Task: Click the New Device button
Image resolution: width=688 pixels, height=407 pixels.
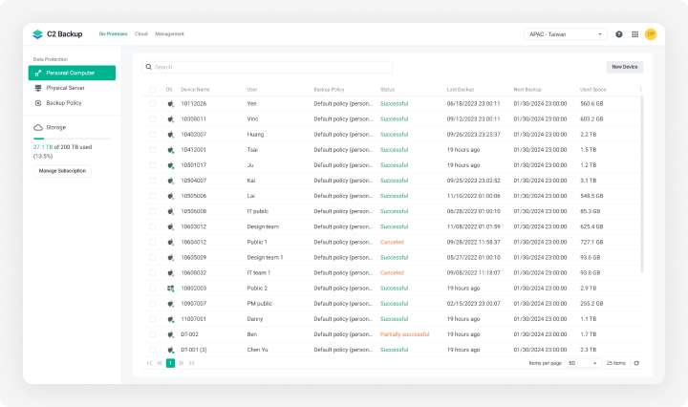Action: pyautogui.click(x=625, y=67)
